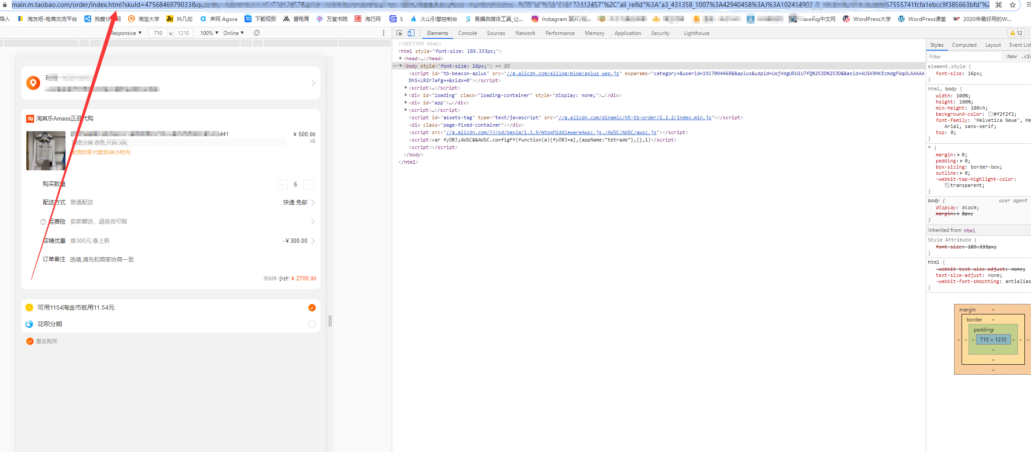Open the 100% zoom dropdown

point(209,33)
